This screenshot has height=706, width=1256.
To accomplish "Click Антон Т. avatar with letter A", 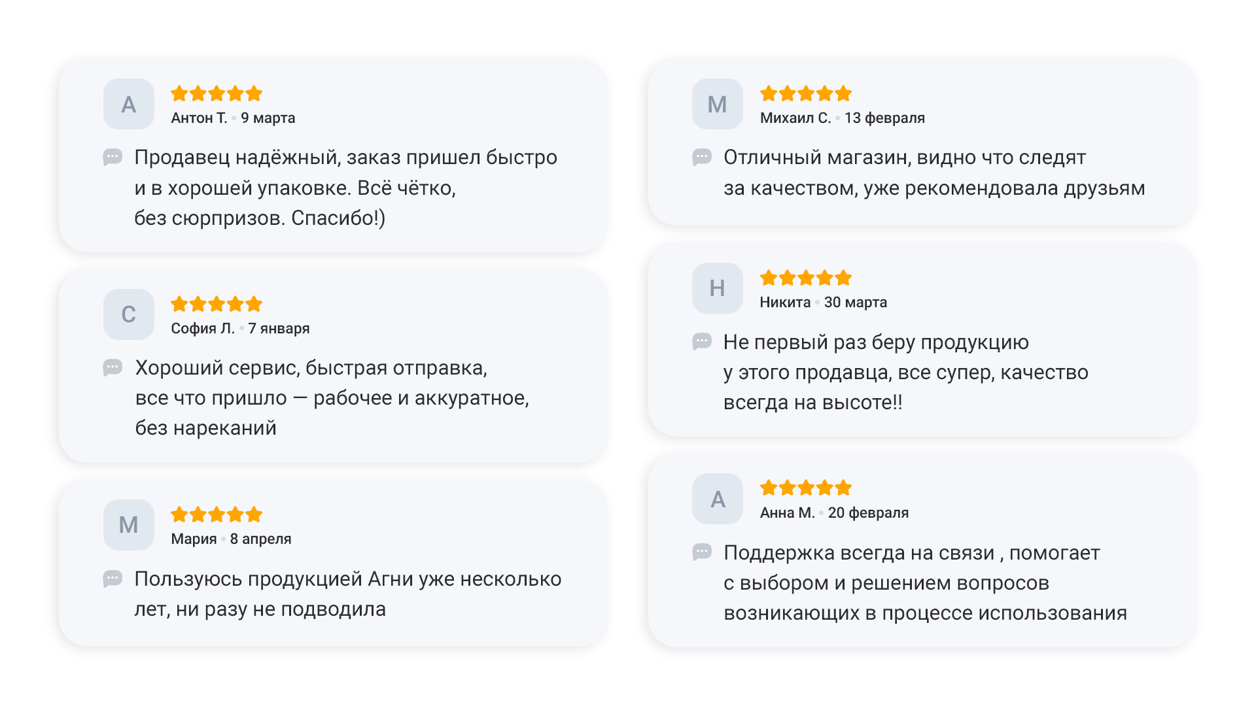I will (129, 104).
